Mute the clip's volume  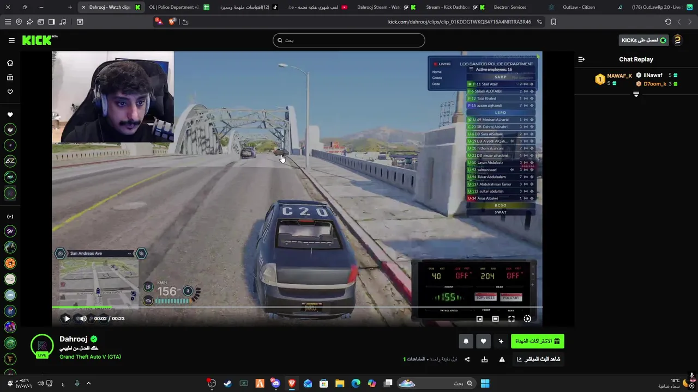click(83, 318)
